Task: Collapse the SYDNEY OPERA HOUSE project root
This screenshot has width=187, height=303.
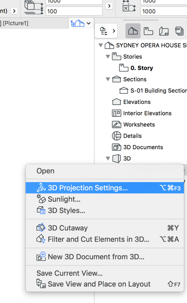Action: pos(100,45)
